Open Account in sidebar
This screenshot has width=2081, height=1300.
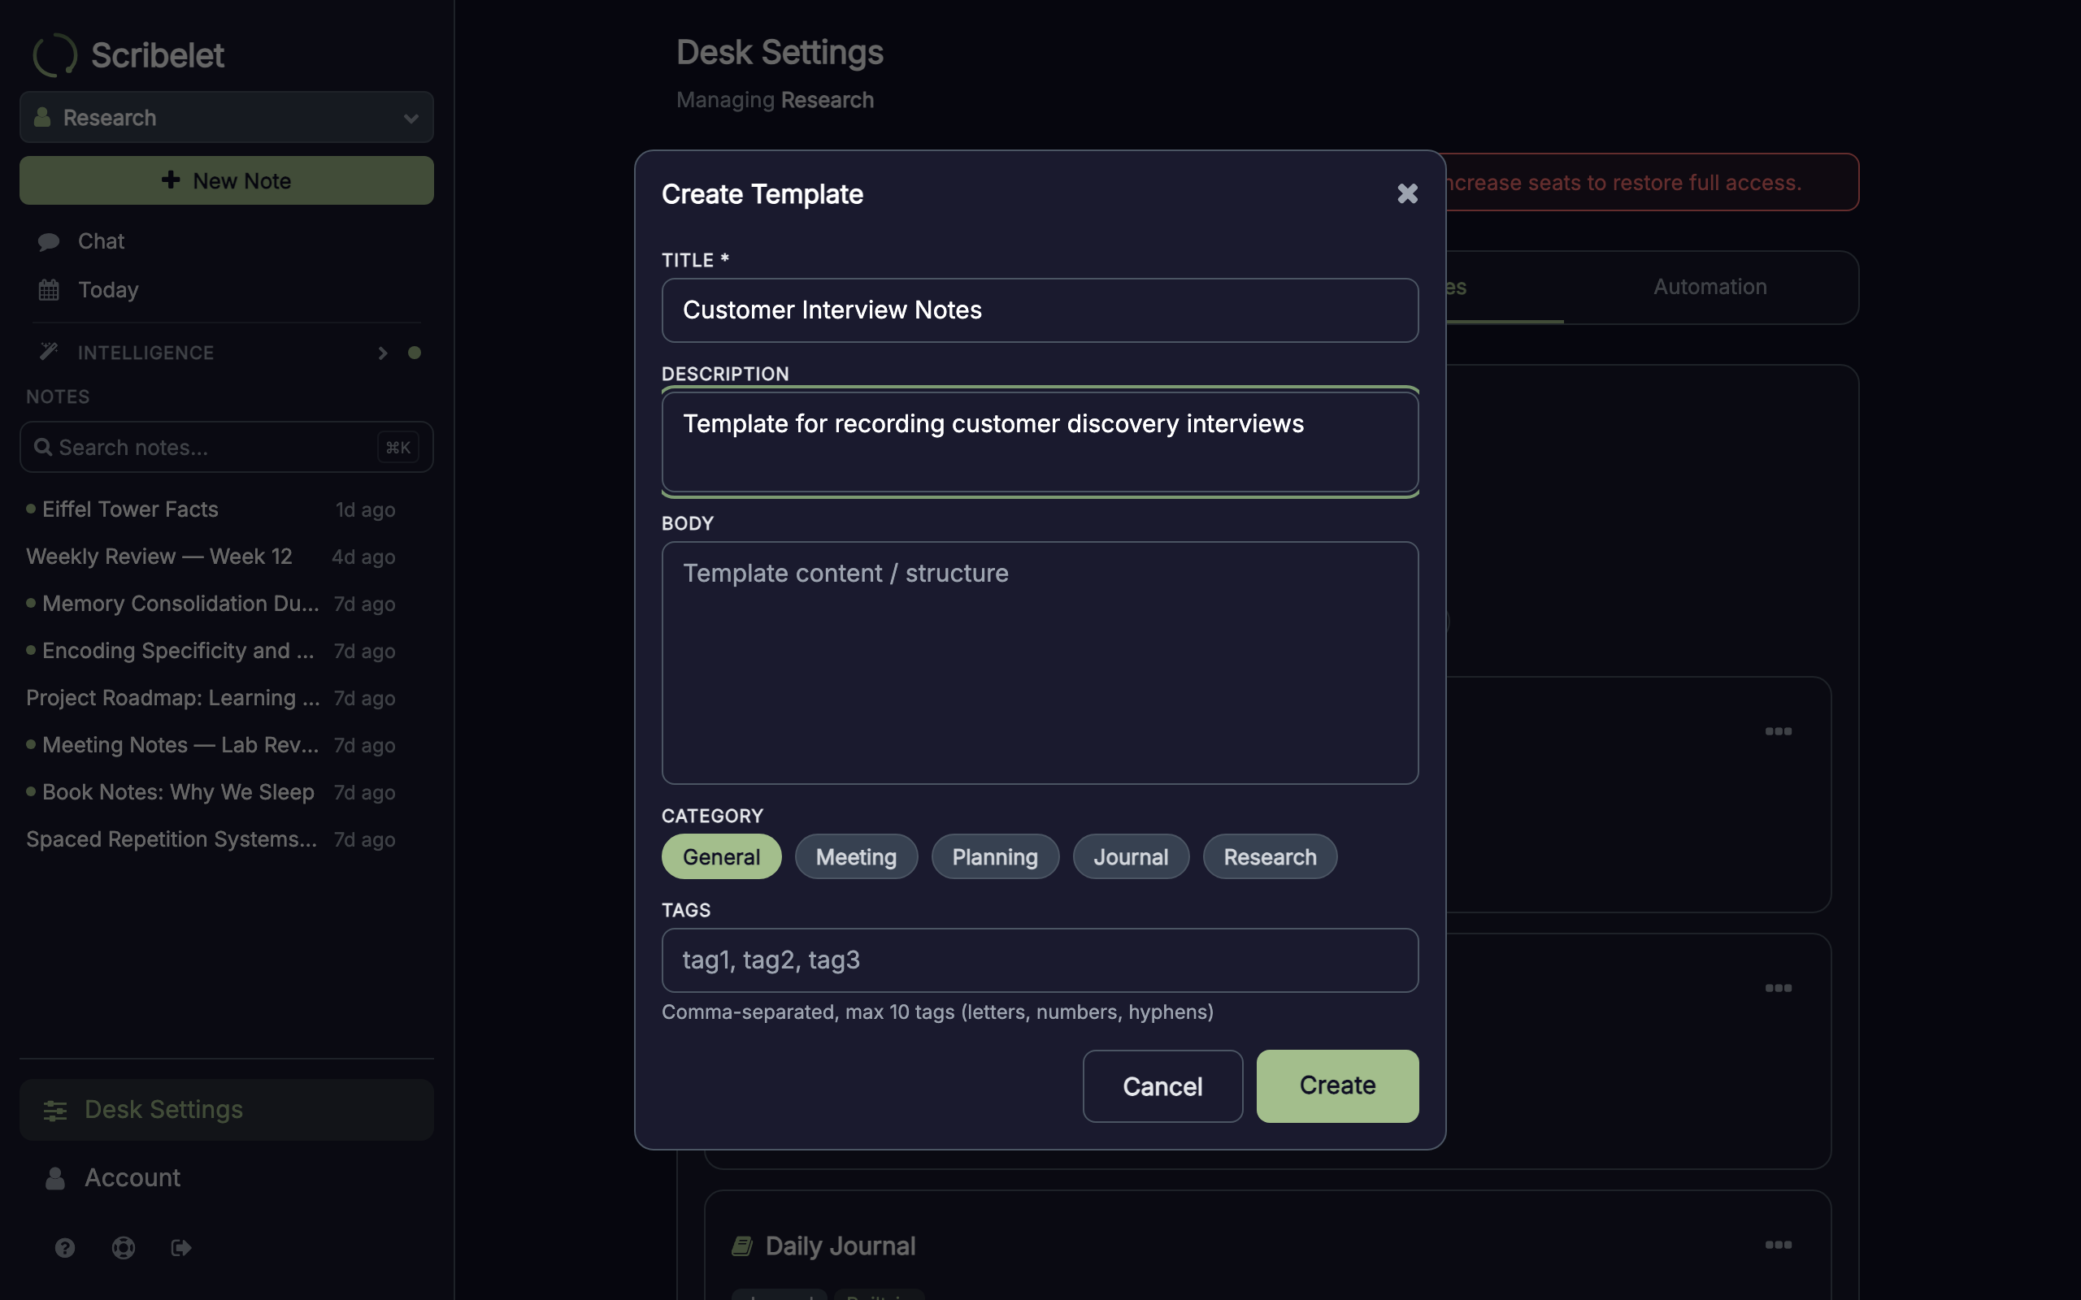pyautogui.click(x=226, y=1178)
